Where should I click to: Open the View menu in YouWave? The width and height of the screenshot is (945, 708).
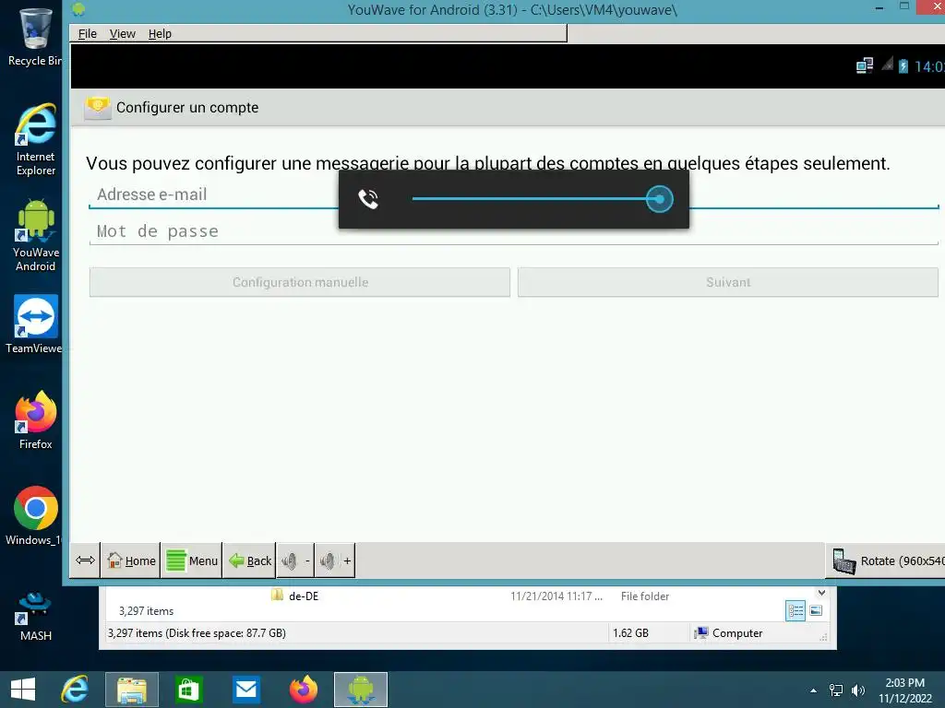(123, 34)
